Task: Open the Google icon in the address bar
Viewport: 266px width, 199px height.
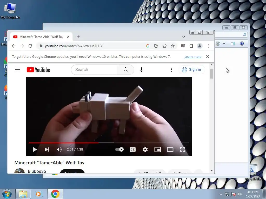Action: (148, 46)
